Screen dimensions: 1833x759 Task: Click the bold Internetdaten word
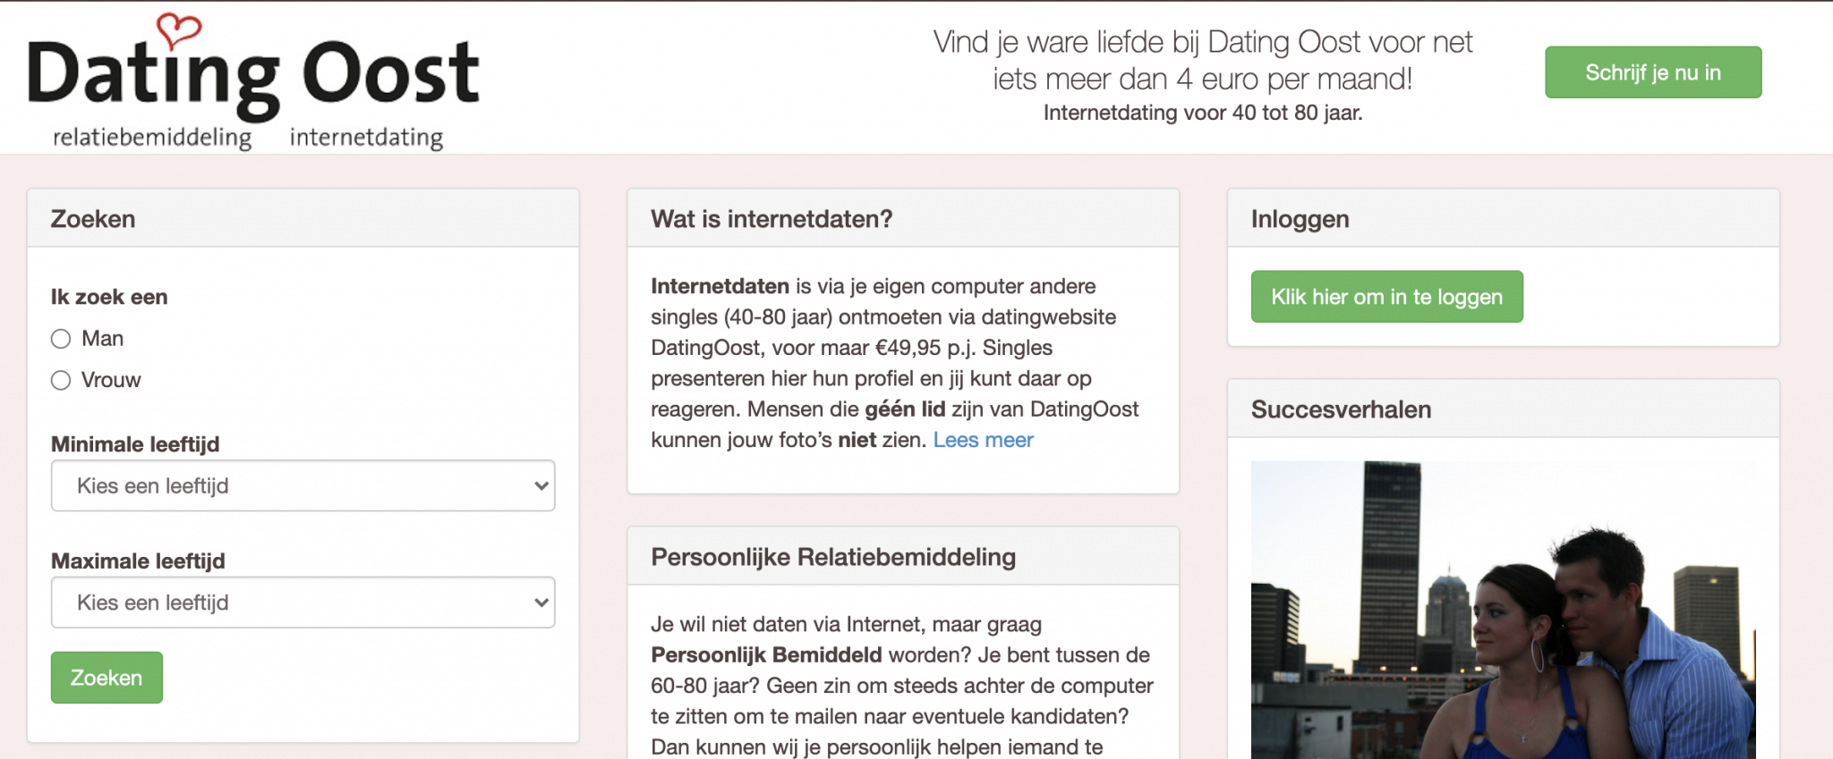coord(720,286)
